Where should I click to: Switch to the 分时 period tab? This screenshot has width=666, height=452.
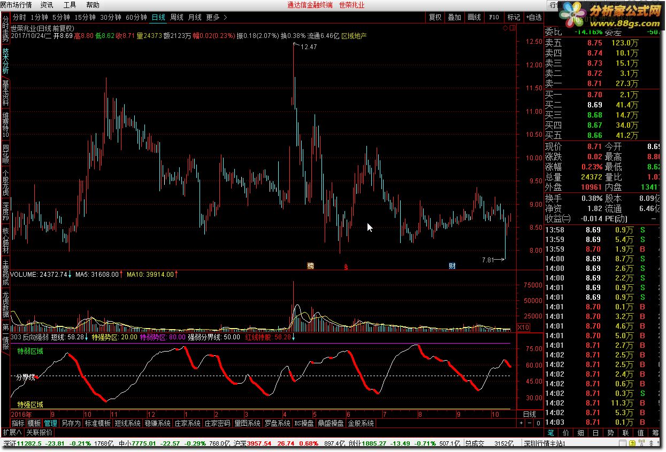click(x=19, y=17)
